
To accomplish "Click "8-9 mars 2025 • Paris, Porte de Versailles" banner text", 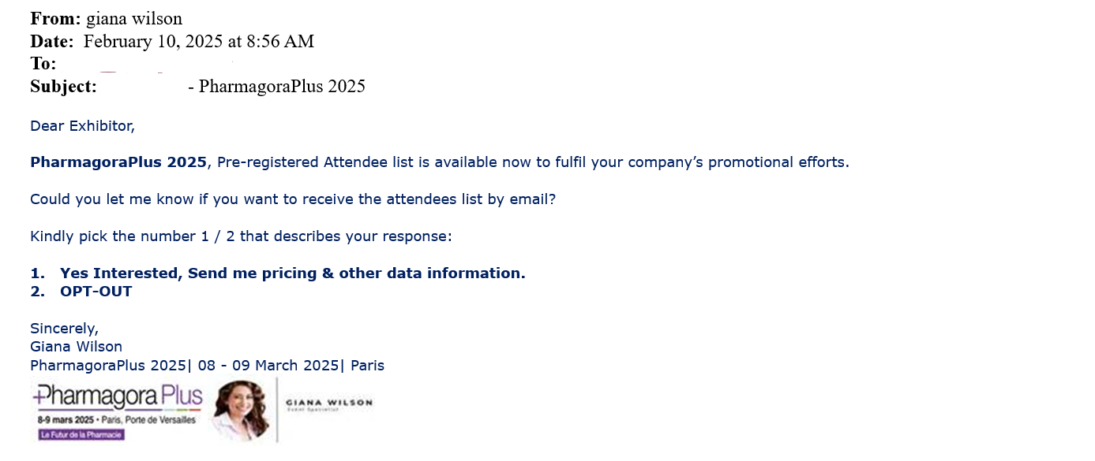I will (116, 420).
